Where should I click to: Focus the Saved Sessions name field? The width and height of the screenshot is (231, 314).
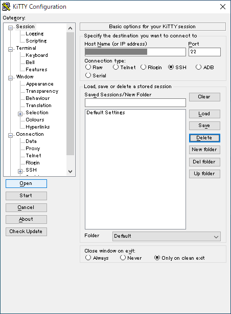[x=135, y=103]
